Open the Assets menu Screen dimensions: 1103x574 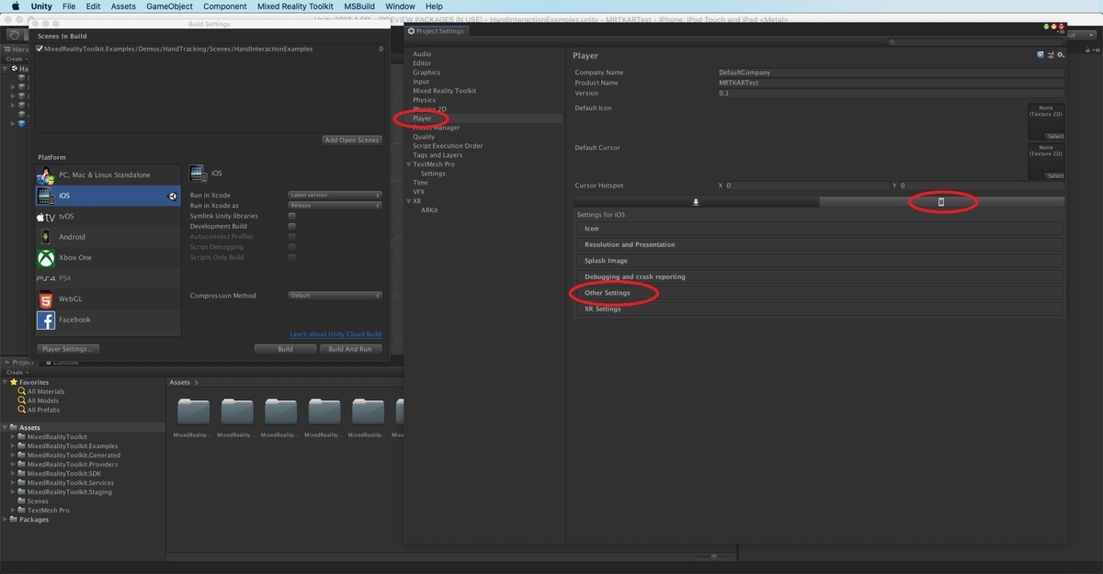tap(123, 6)
